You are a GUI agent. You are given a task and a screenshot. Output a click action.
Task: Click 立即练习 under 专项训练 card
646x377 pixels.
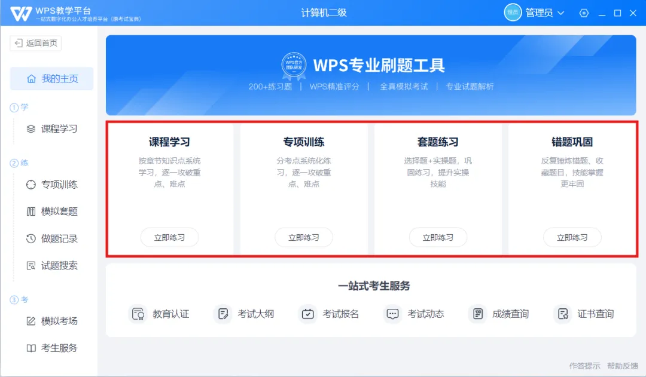[x=304, y=237]
